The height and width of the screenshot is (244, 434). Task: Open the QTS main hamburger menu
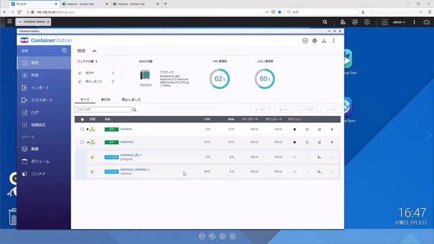9,21
